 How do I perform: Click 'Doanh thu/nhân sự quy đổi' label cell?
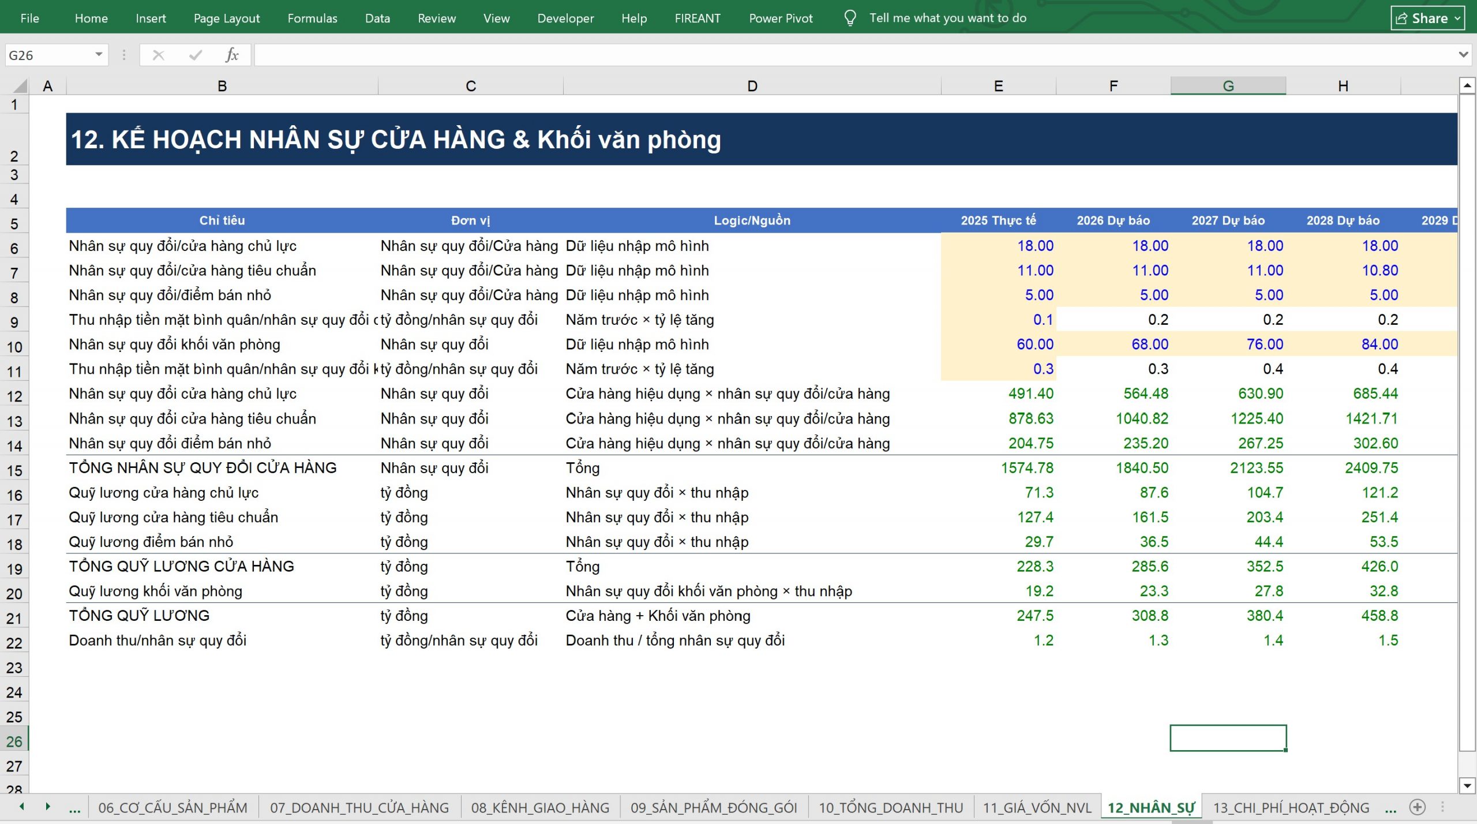(222, 641)
